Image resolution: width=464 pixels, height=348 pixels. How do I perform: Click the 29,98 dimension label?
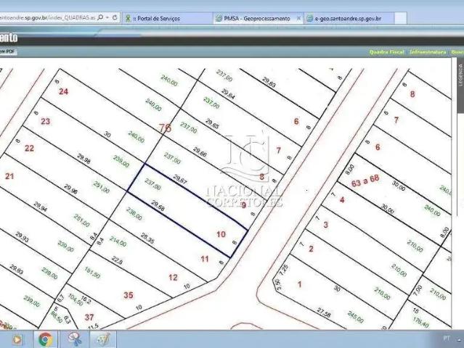pyautogui.click(x=84, y=159)
